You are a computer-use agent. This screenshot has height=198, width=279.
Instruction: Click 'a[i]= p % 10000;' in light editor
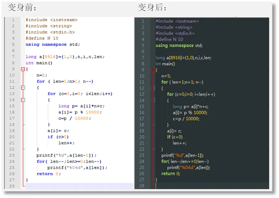tap(80, 112)
